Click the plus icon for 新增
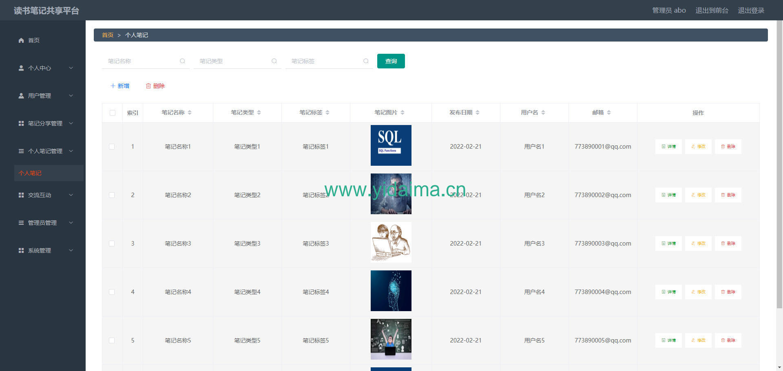Screen dimensions: 783x371 (113, 86)
